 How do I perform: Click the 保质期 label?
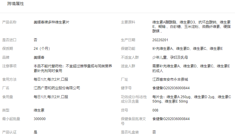(7, 49)
